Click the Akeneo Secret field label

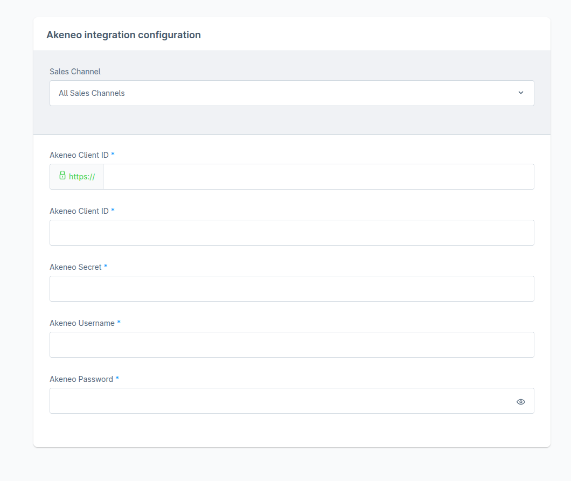(75, 267)
